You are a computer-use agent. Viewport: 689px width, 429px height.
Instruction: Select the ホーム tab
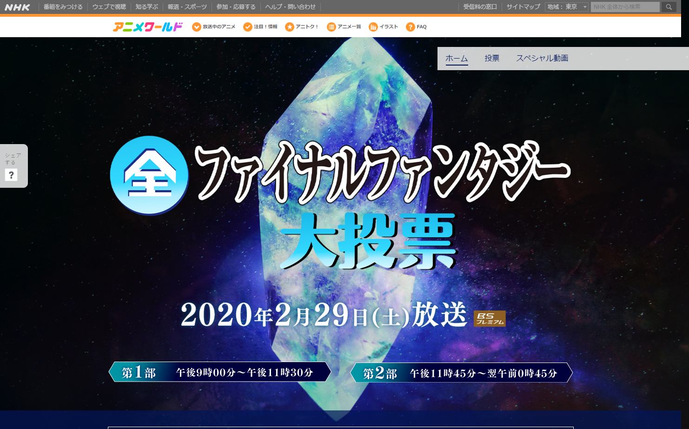click(x=457, y=58)
